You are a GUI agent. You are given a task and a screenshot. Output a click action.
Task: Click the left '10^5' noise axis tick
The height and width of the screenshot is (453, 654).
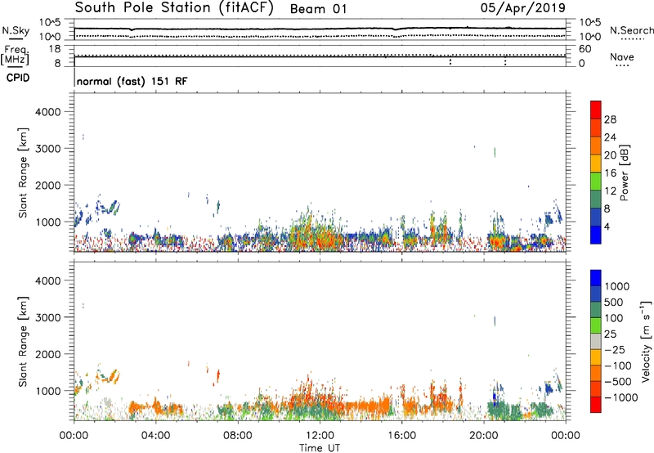coord(50,23)
